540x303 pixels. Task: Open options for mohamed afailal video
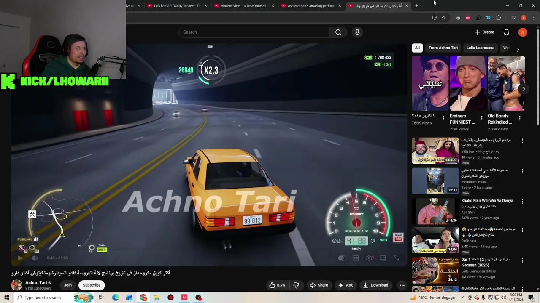tap(522, 171)
